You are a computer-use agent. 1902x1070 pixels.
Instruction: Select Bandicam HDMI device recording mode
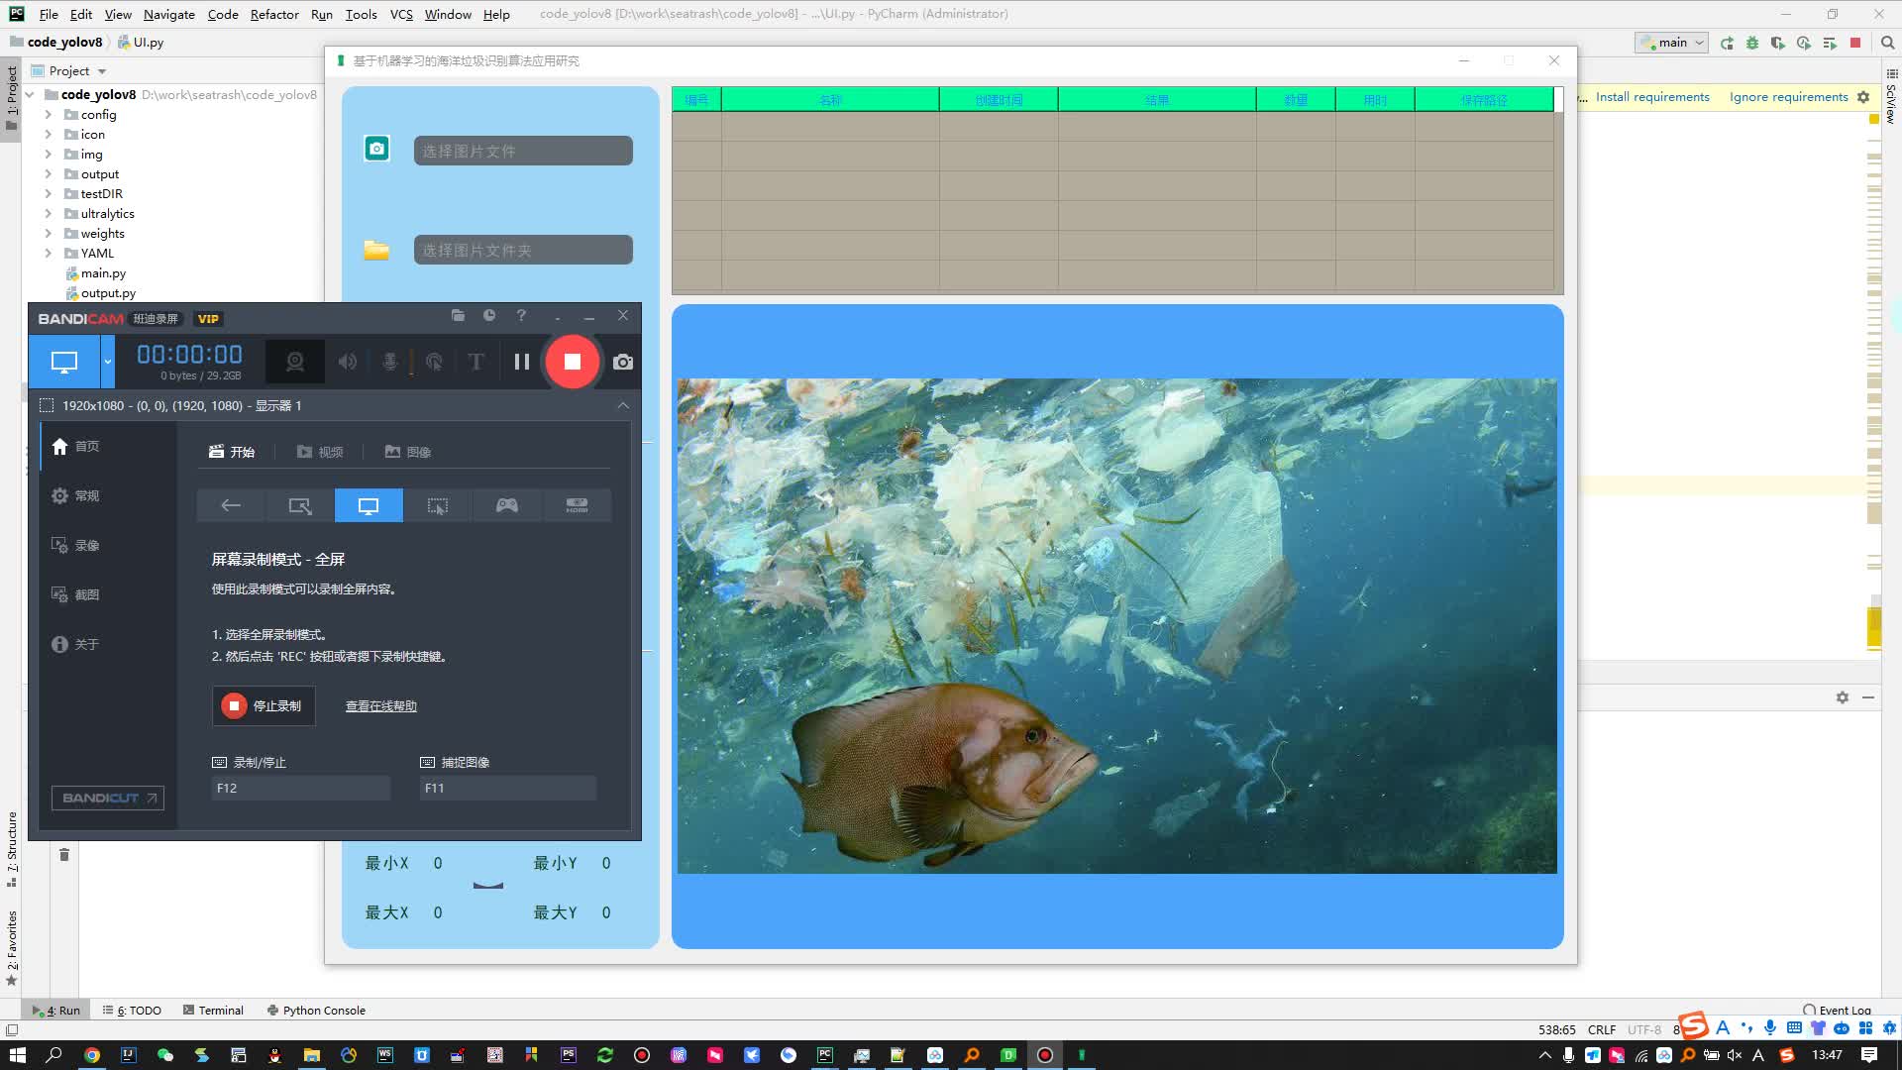pyautogui.click(x=577, y=505)
